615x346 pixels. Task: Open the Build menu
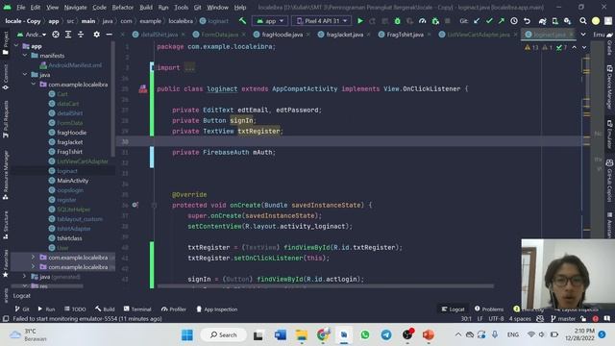pyautogui.click(x=146, y=7)
